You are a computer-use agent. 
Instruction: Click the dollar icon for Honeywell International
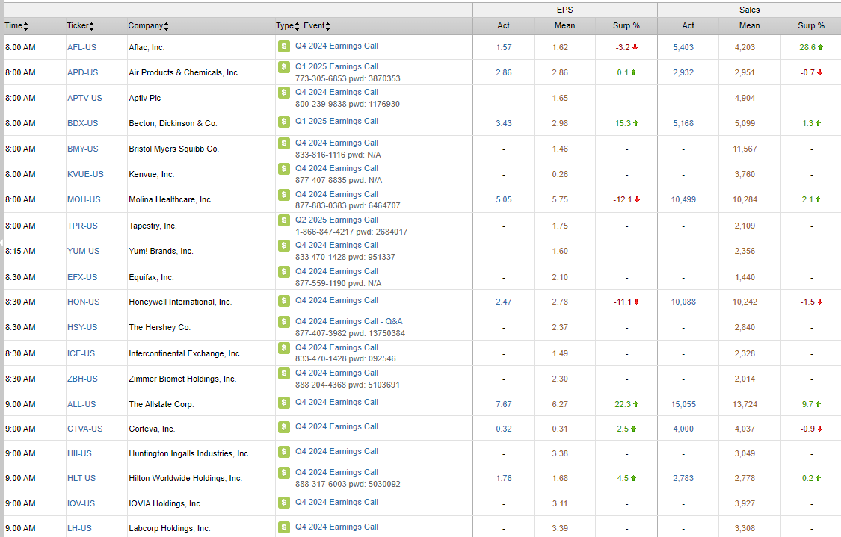284,301
